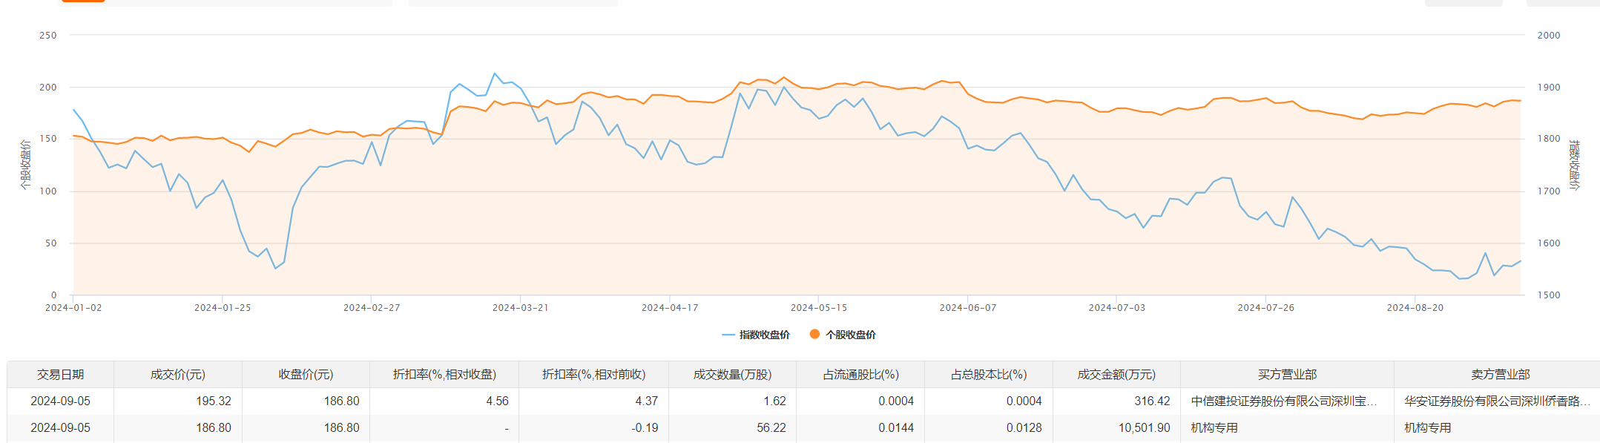
Task: Toggle the 个股收盘价 legend label
Action: (850, 335)
